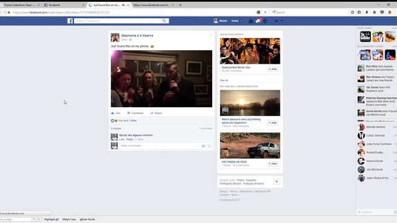Close the 'Just found this' tab
The image size is (397, 223).
(x=128, y=5)
